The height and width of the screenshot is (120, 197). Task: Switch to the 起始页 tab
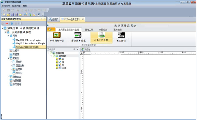tap(54, 19)
